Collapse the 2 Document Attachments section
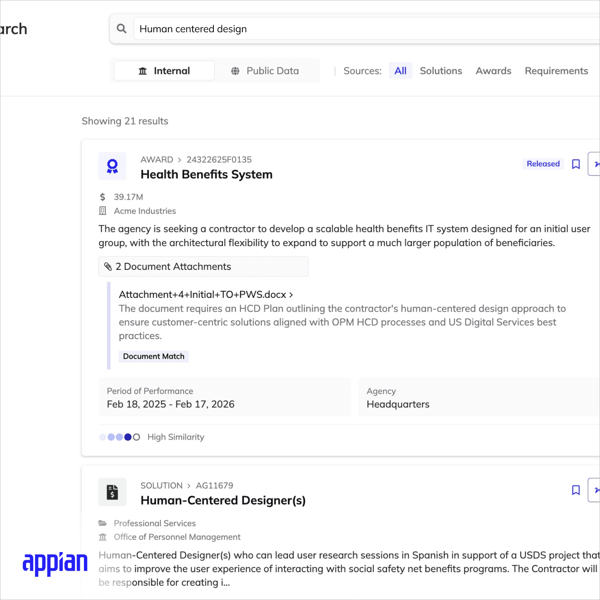 pyautogui.click(x=203, y=267)
